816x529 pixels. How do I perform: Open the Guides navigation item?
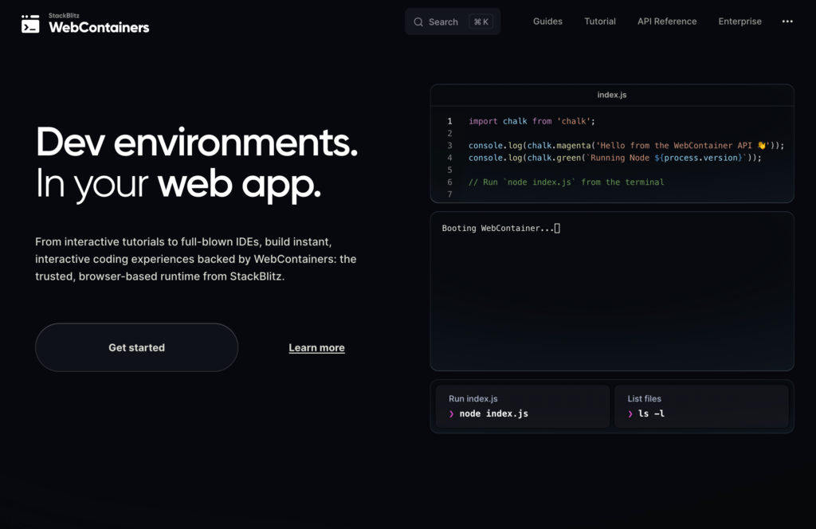[547, 22]
